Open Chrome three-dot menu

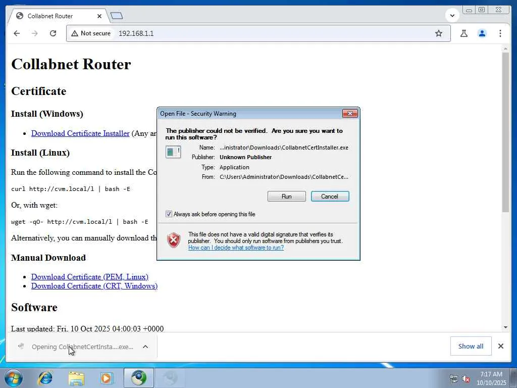(500, 33)
